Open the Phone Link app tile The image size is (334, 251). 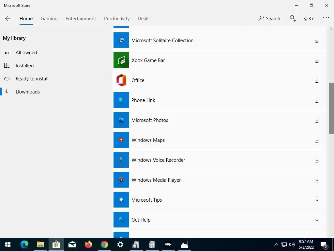click(x=121, y=100)
